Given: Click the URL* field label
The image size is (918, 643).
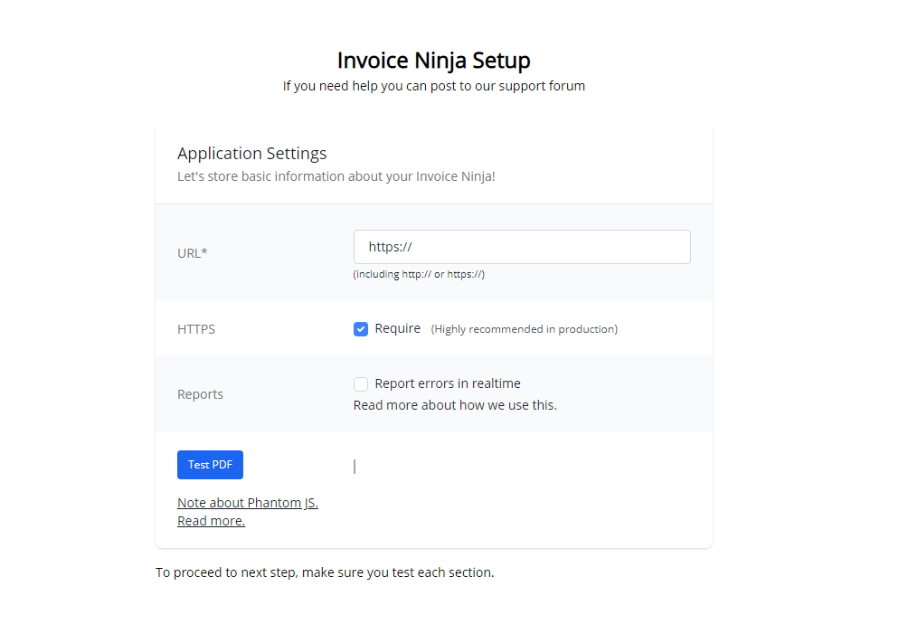Looking at the screenshot, I should [x=192, y=253].
